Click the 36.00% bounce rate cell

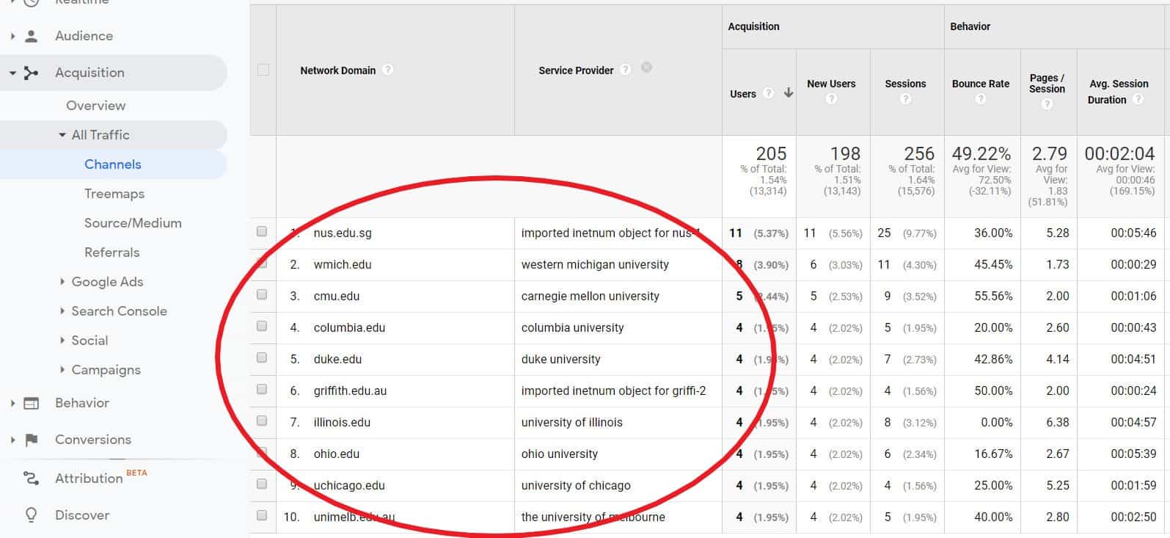click(993, 233)
